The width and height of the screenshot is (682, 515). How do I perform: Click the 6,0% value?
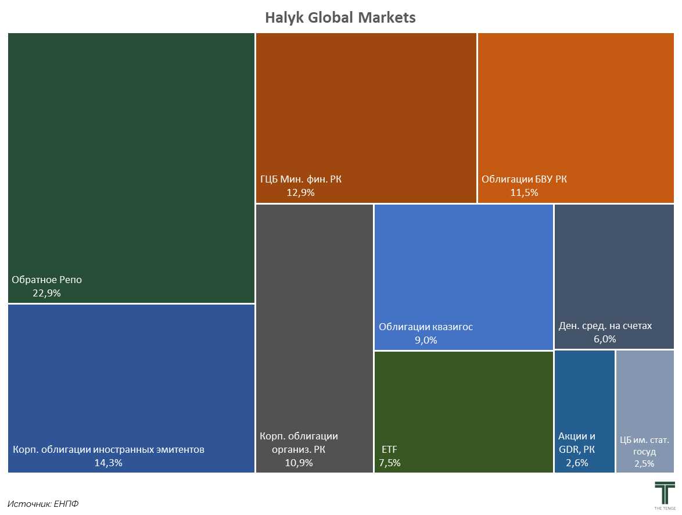tap(605, 339)
